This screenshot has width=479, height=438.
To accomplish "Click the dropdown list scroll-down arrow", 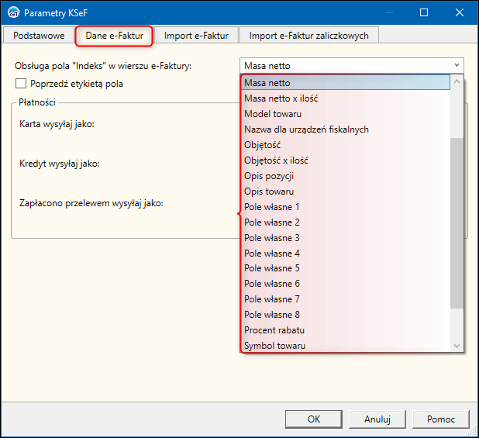I will (x=457, y=346).
